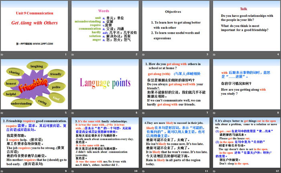Click the 'polite' oval bubble

(x=57, y=87)
